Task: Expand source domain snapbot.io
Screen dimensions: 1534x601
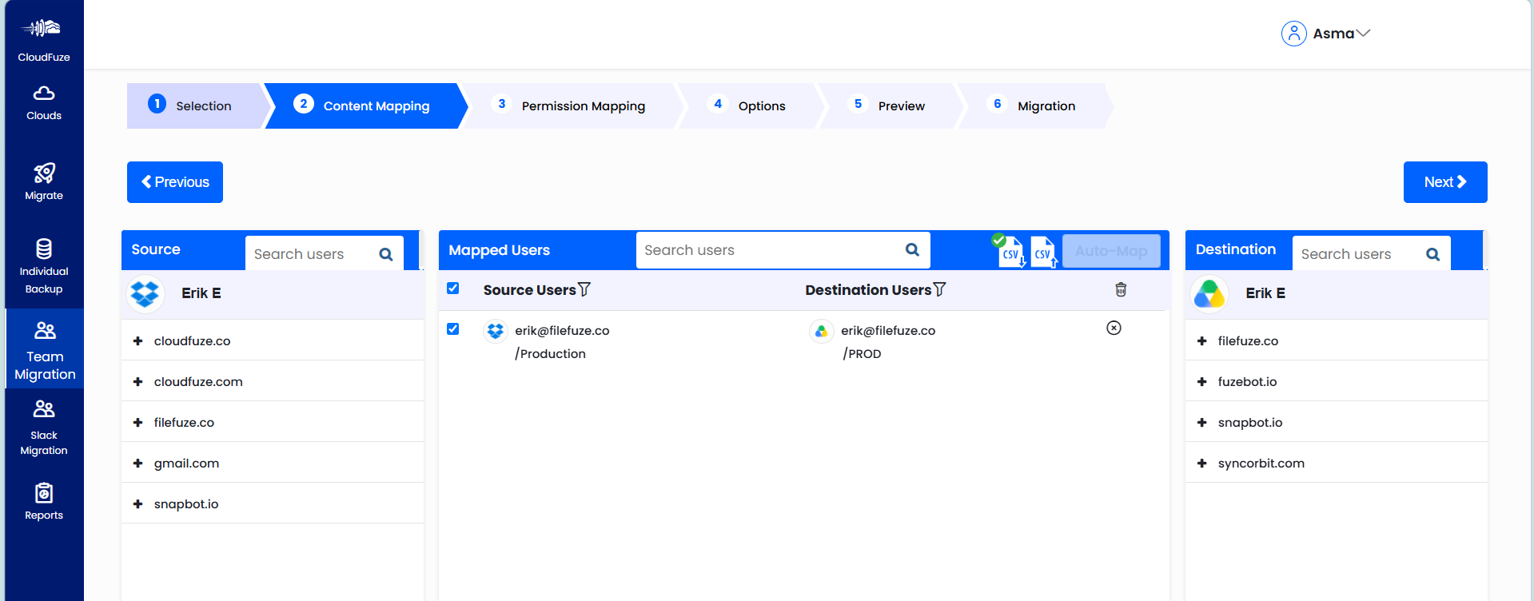Action: (137, 504)
